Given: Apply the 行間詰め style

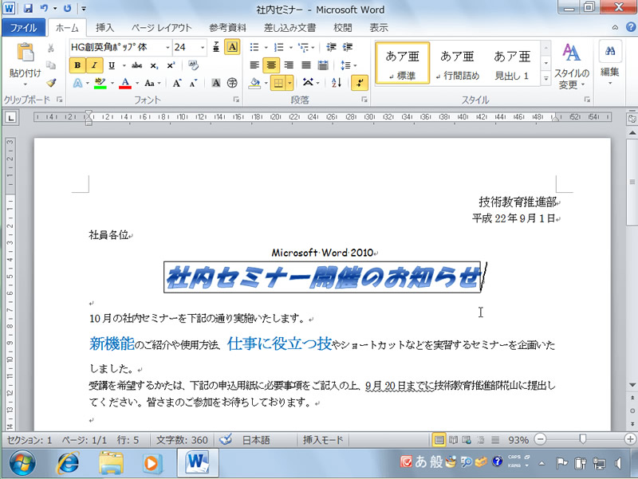Looking at the screenshot, I should click(457, 63).
